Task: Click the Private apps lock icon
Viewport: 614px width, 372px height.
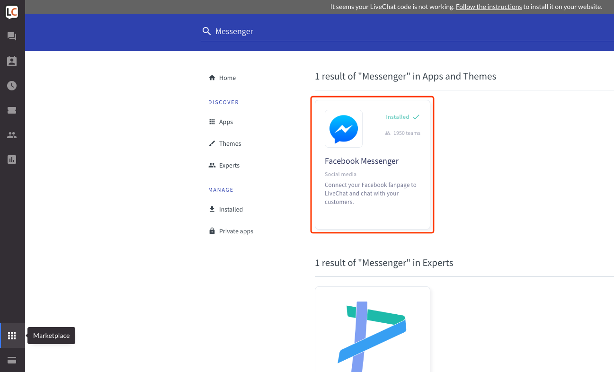Action: 212,231
